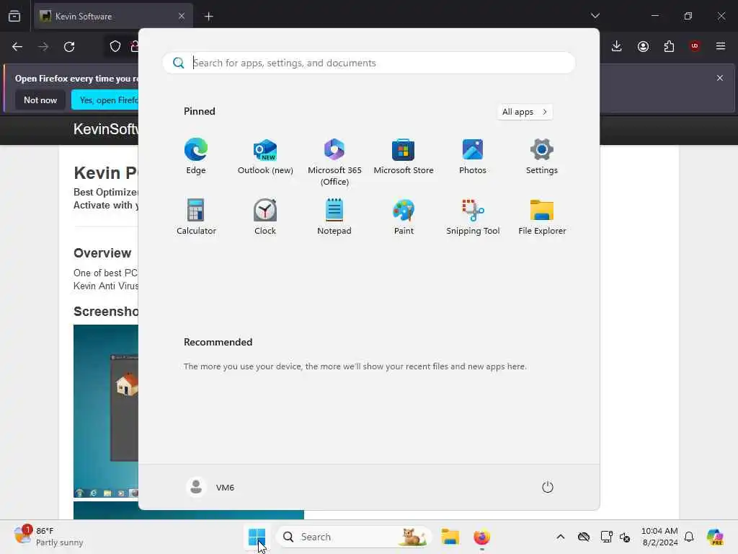738x554 pixels.
Task: Open the weather widget showing 86°F
Action: click(48, 537)
